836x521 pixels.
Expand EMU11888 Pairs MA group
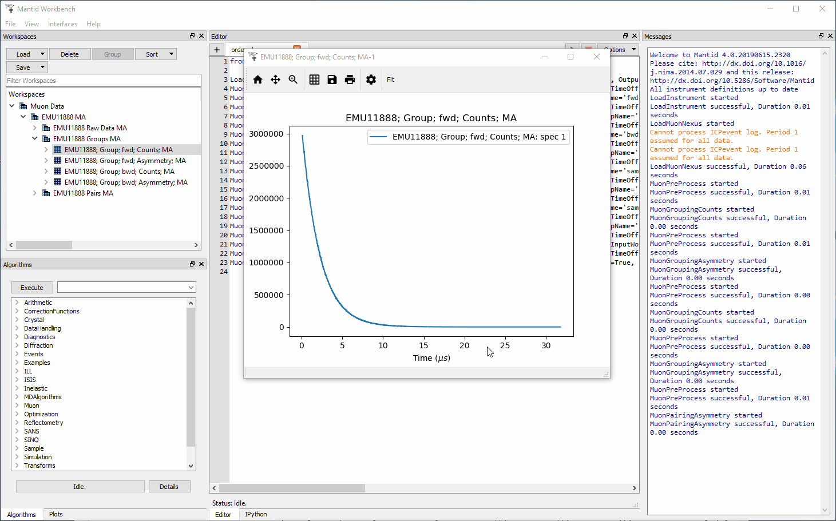click(x=35, y=193)
